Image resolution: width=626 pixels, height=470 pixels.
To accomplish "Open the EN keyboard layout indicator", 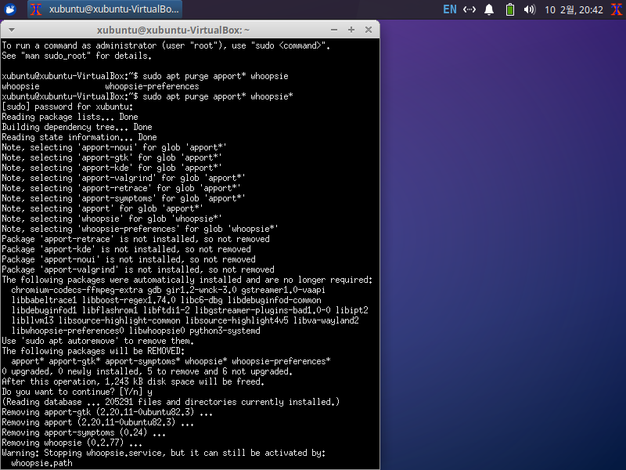I will (449, 9).
